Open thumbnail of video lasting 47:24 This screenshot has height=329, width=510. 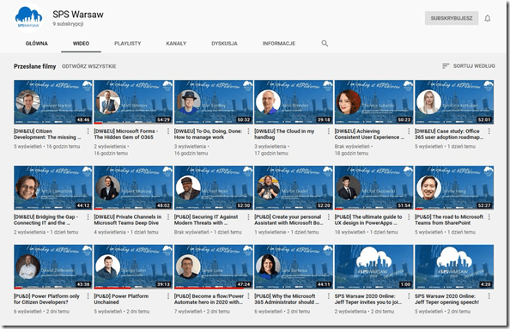(x=214, y=267)
